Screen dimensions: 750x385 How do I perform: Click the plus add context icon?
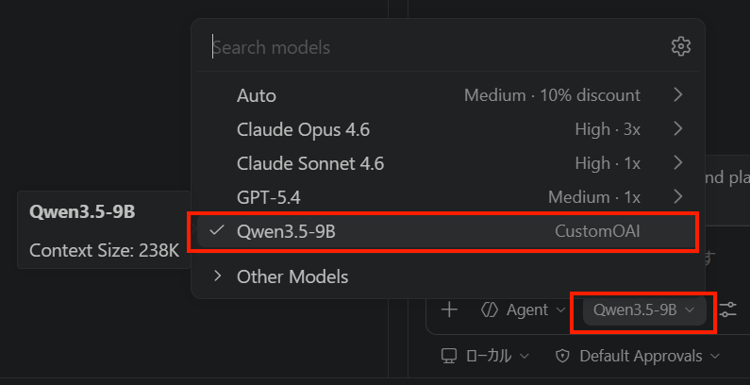[x=449, y=310]
